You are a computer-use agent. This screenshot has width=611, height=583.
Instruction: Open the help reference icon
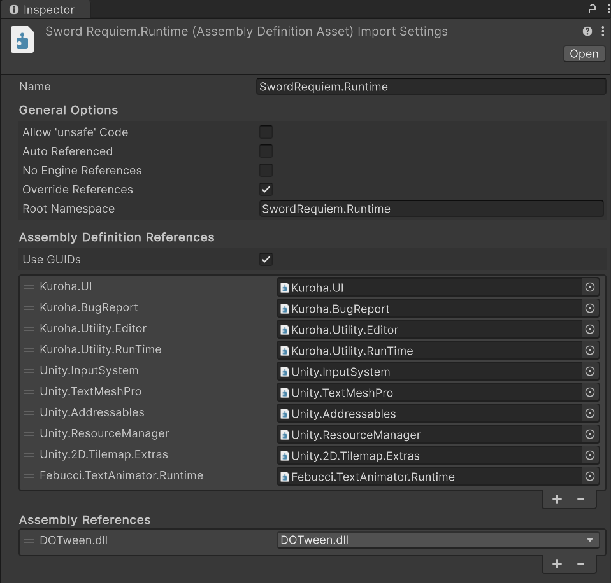click(x=587, y=31)
